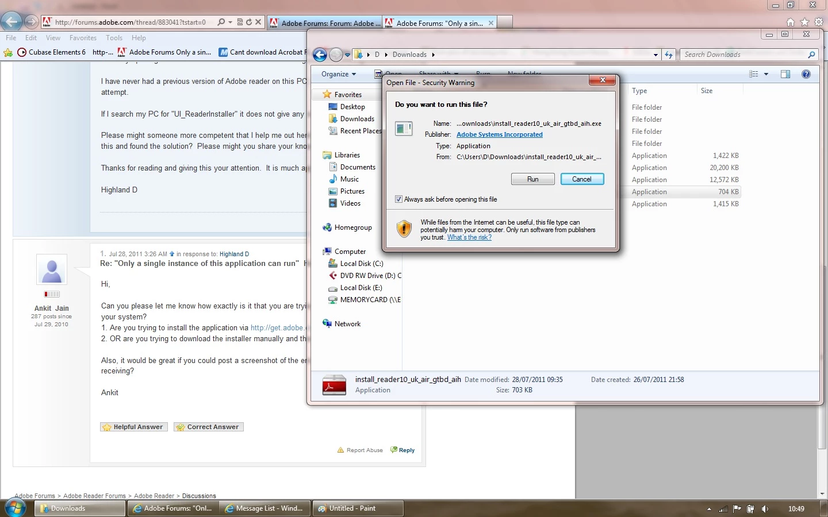
Task: Open the view options dropdown arrow
Action: pyautogui.click(x=766, y=74)
